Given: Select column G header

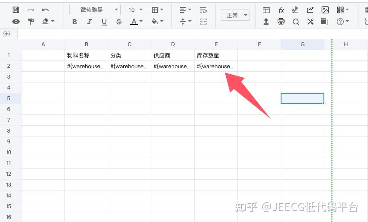Looking at the screenshot, I should 303,44.
